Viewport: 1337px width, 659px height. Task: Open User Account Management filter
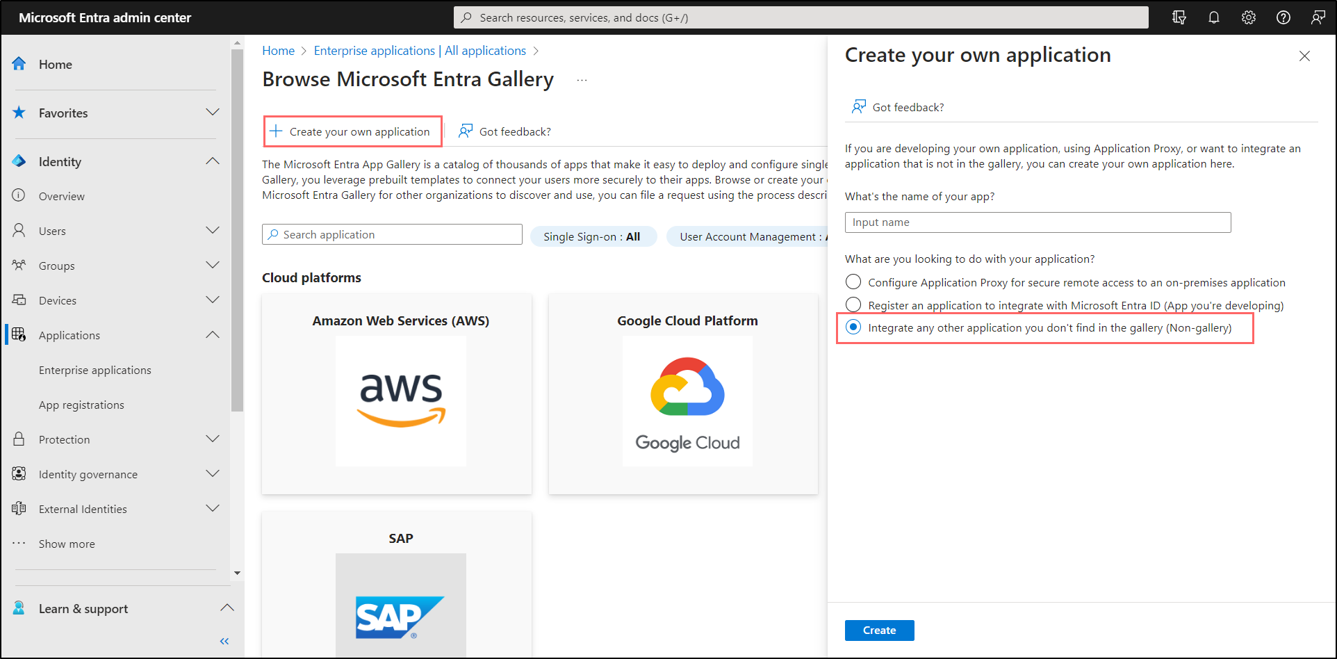[x=748, y=236]
